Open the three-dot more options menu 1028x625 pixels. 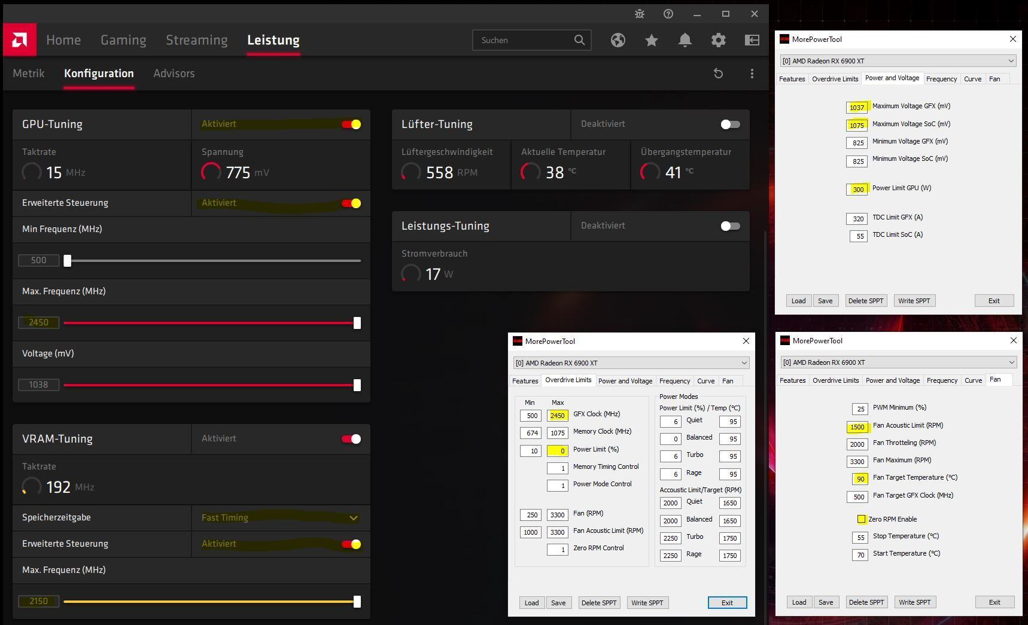(x=752, y=74)
